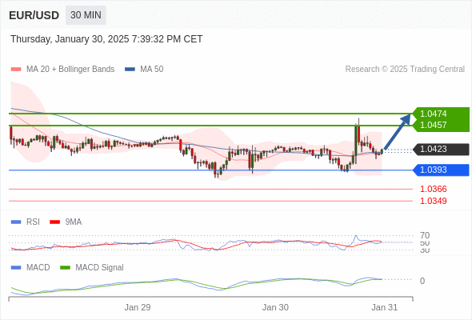This screenshot has width=472, height=320.
Task: Click the blue MACD legend swatch
Action: (16, 268)
